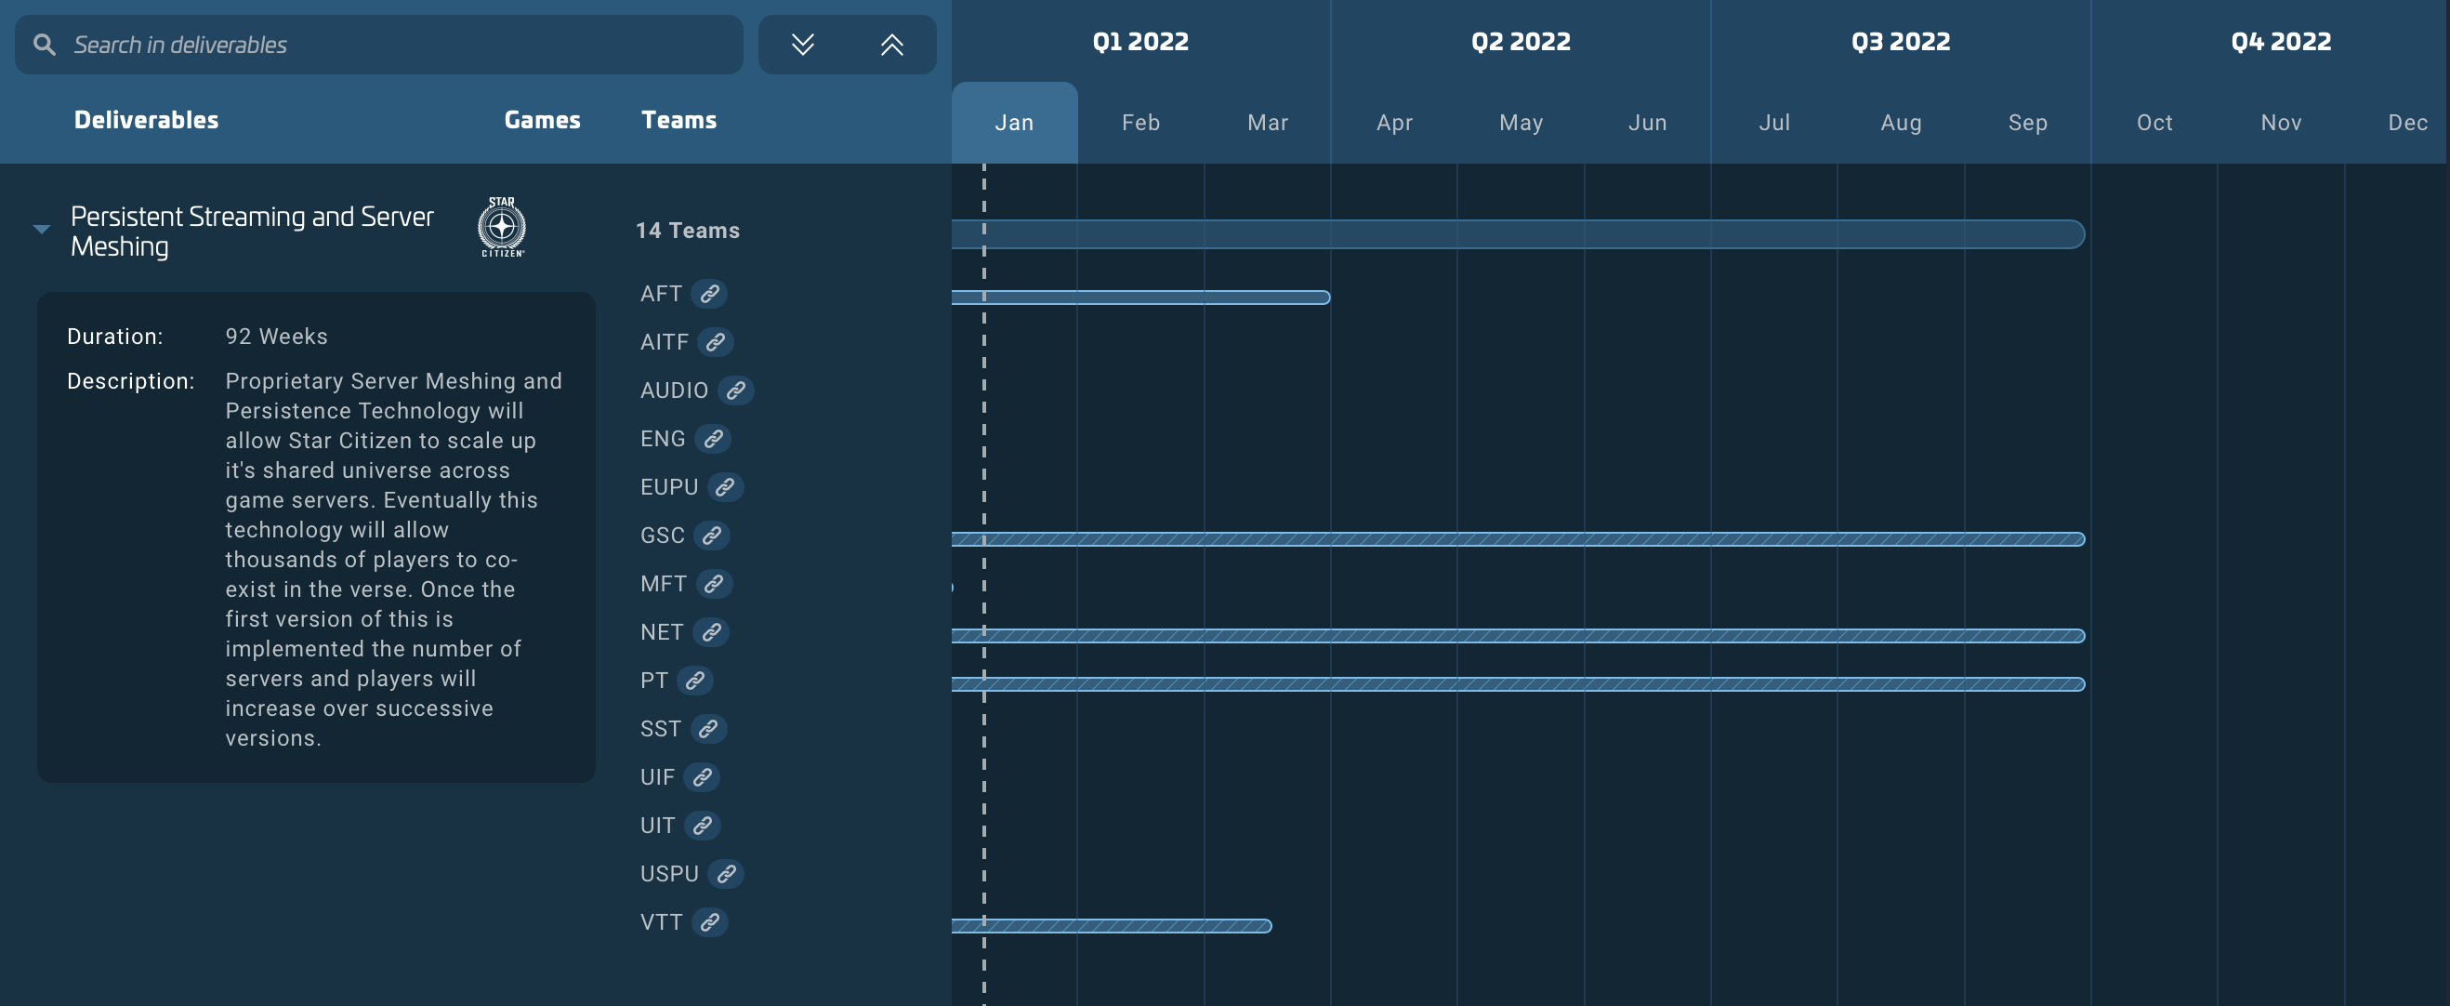This screenshot has width=2450, height=1006.
Task: Click the GSC team link icon
Action: (713, 536)
